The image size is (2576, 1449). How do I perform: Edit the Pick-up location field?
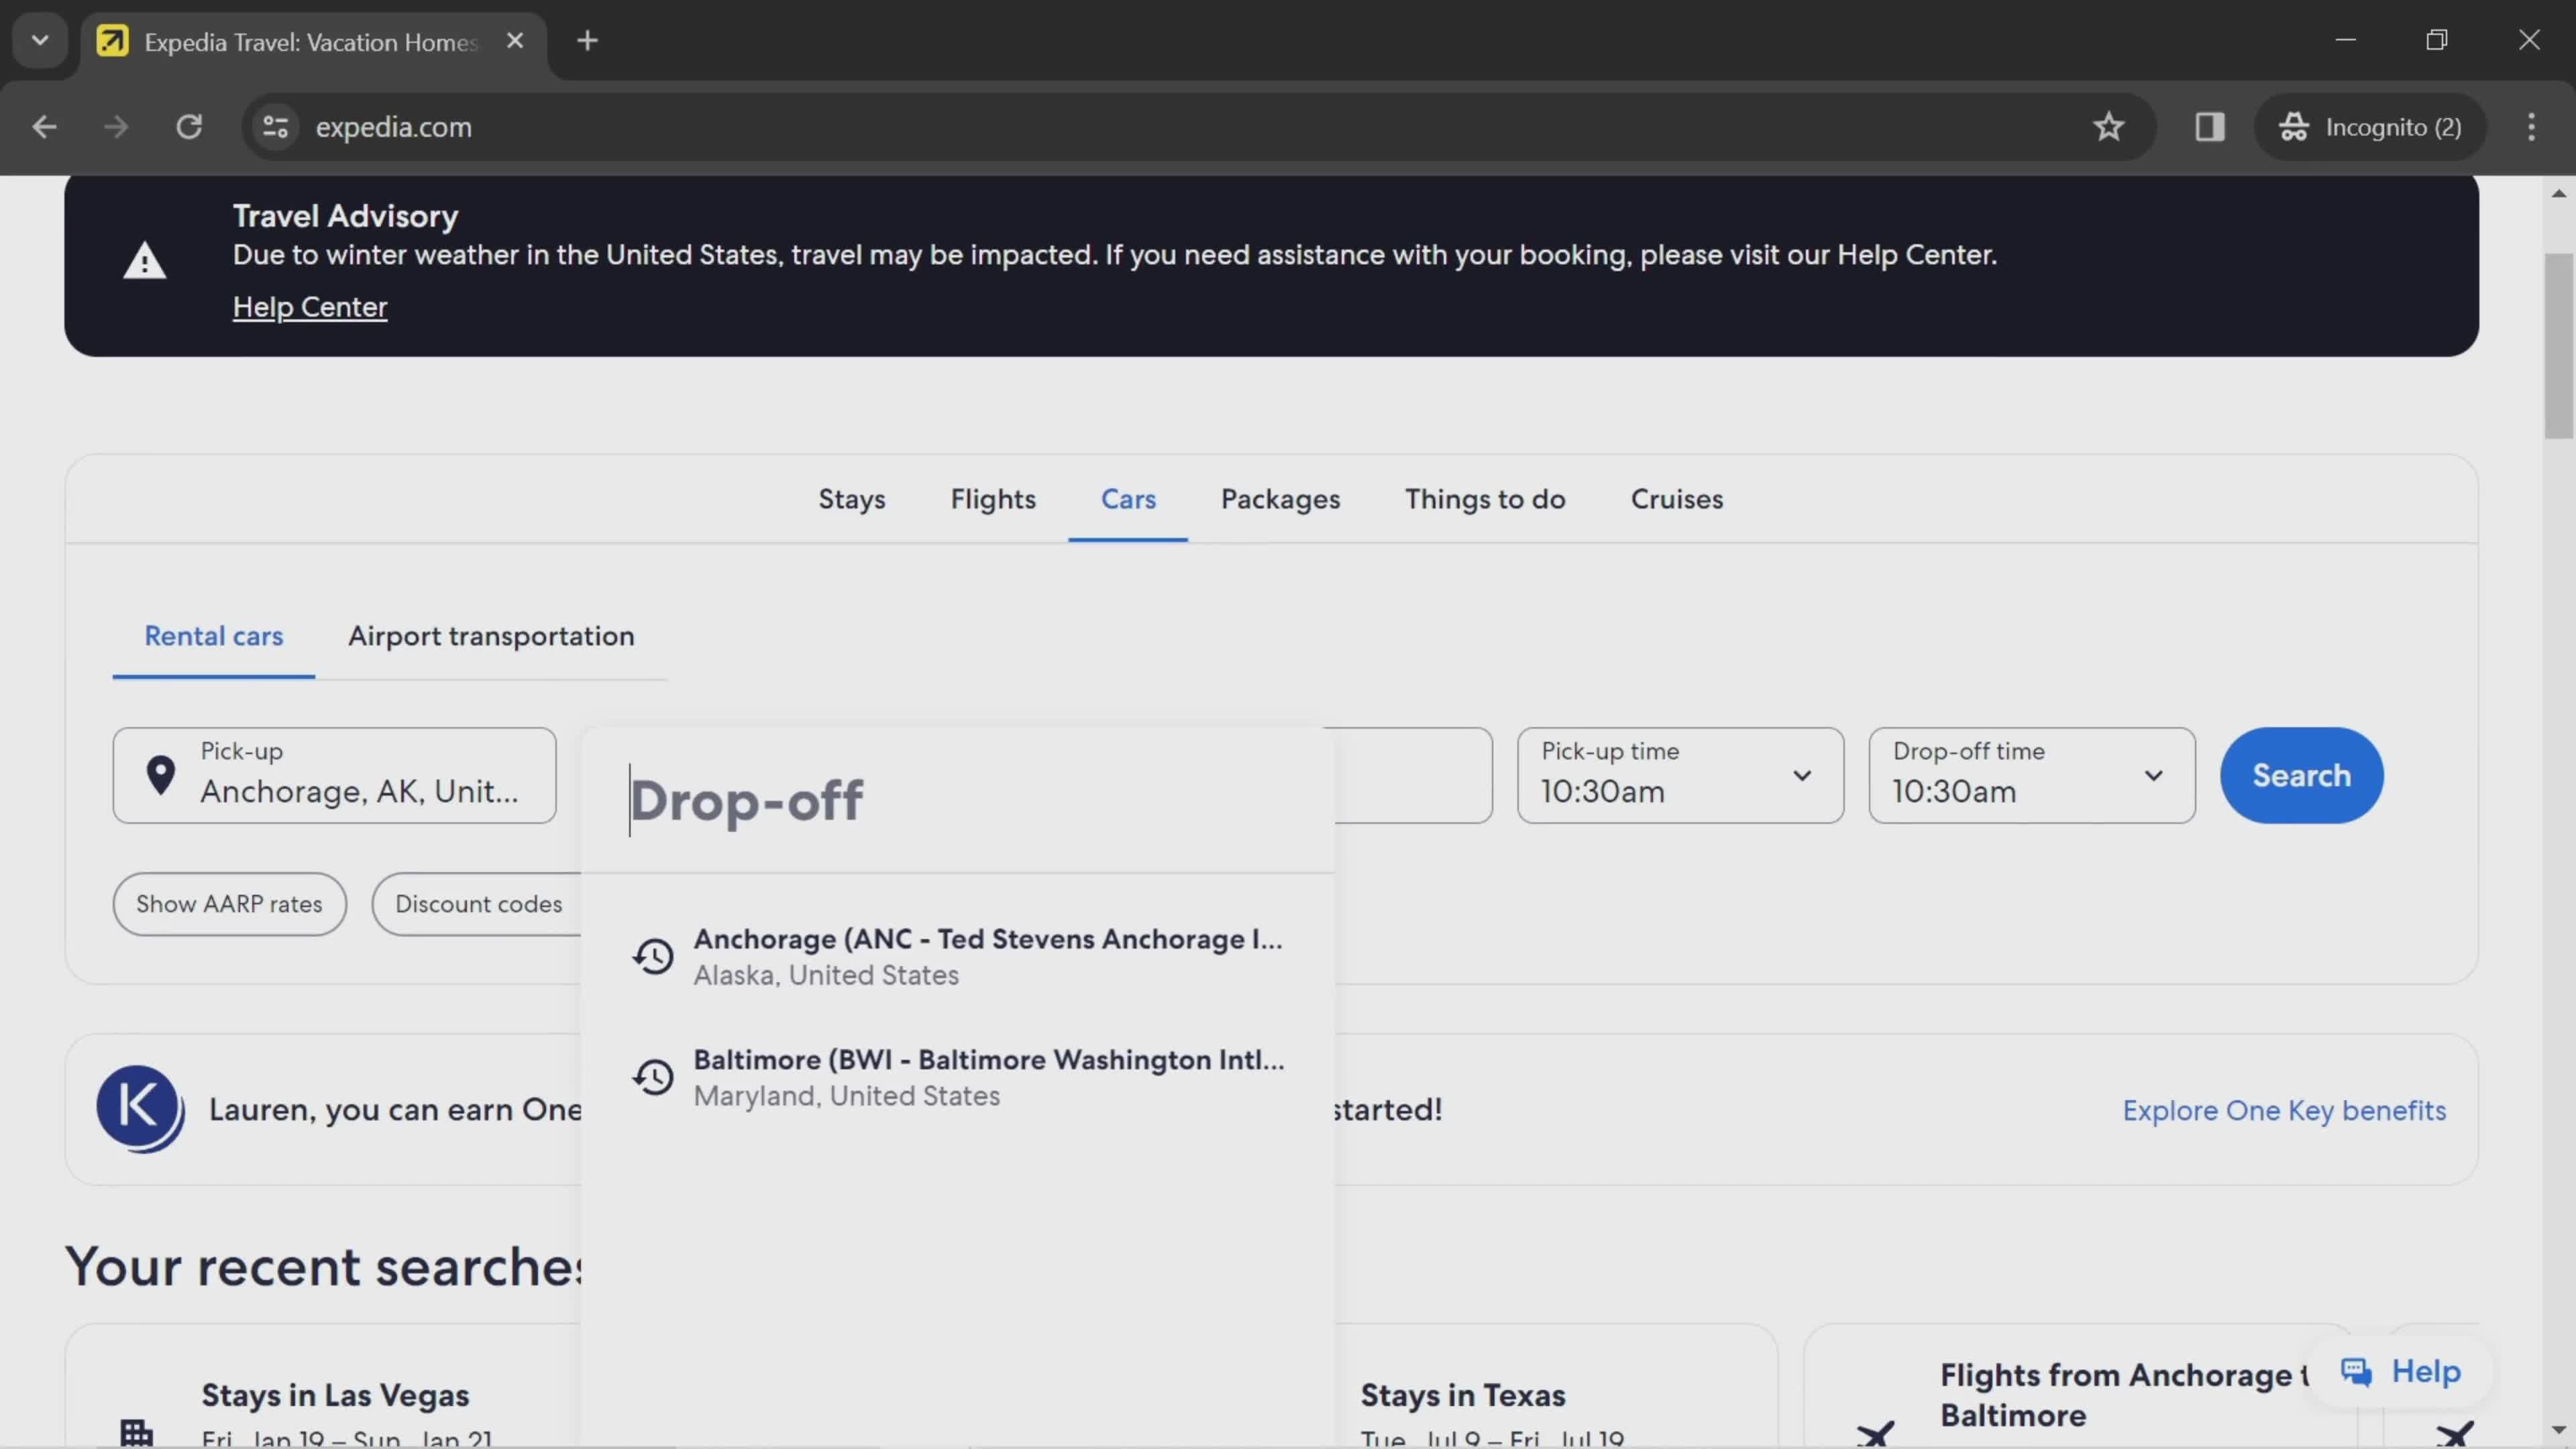(334, 775)
